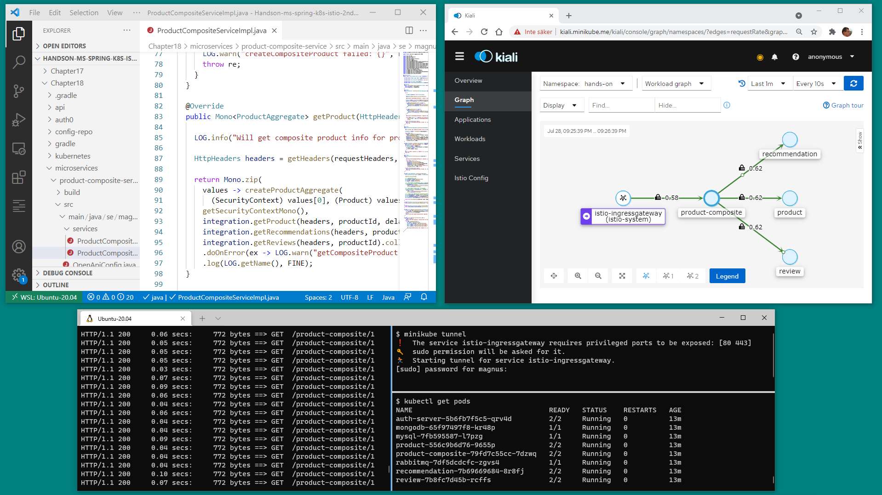Click Kiali notifications bell icon

[x=774, y=57]
